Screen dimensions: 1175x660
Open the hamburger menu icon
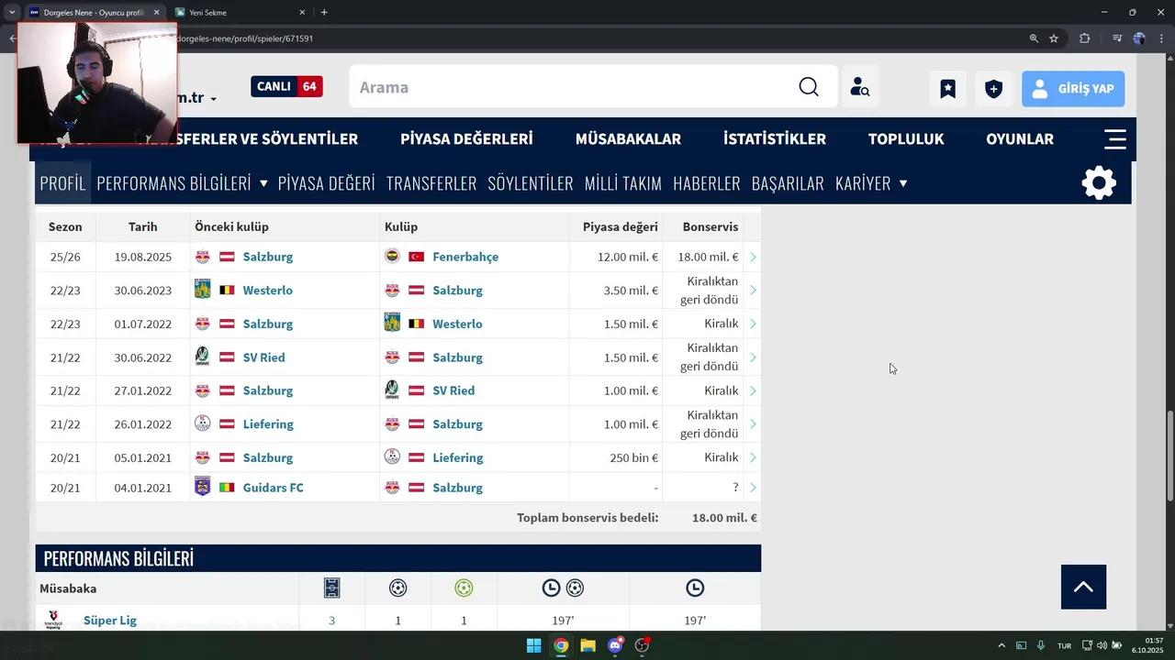pos(1115,139)
